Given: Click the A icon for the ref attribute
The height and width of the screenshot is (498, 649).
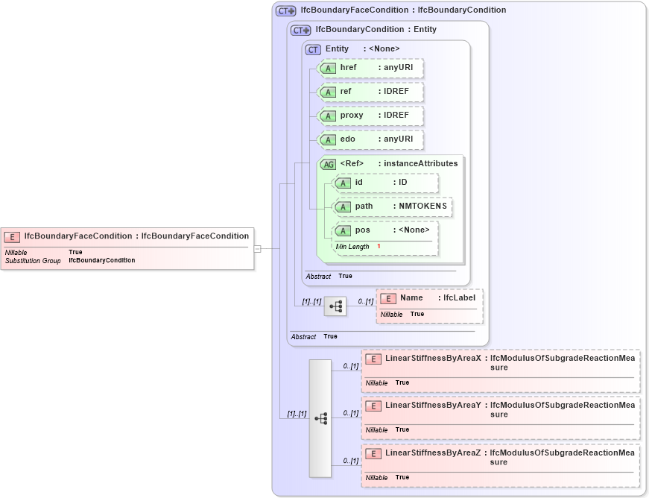Looking at the screenshot, I should pyautogui.click(x=328, y=92).
